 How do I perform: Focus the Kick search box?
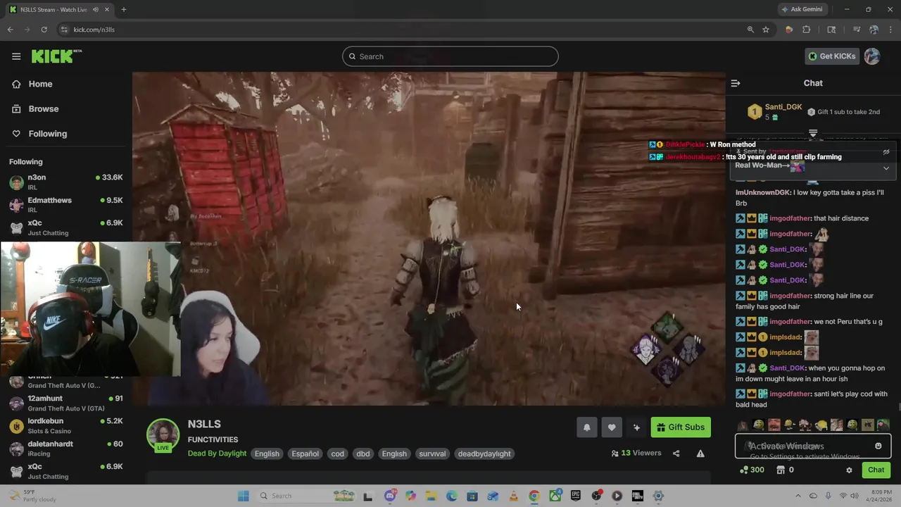[450, 56]
